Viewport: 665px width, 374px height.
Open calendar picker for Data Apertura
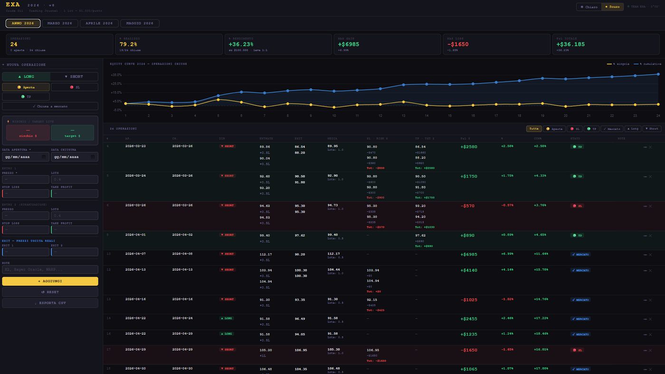(44, 157)
